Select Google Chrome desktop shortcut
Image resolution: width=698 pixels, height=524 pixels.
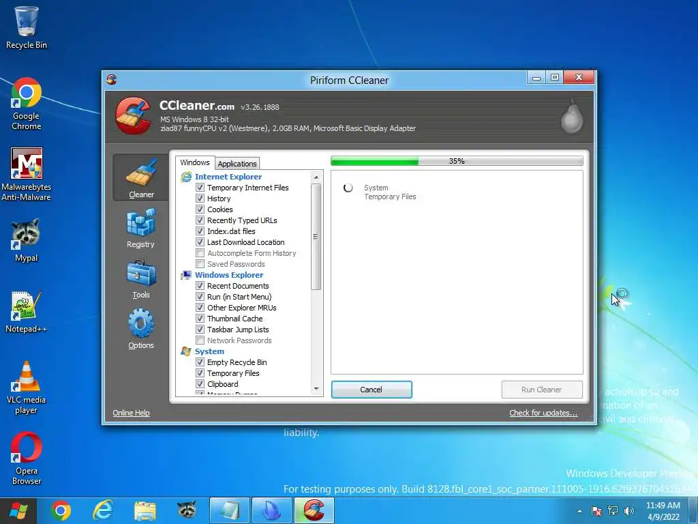pos(27,104)
